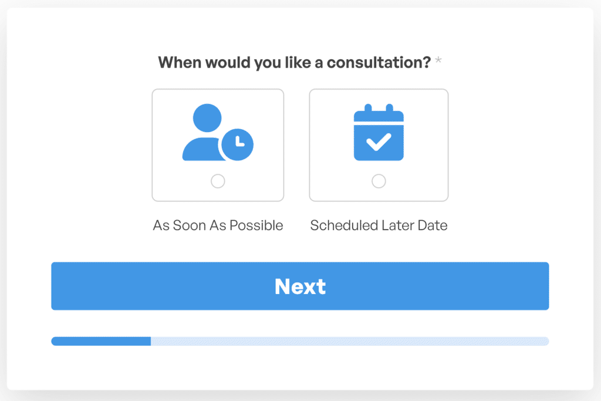Click the unfilled portion of the progress bar
Image resolution: width=601 pixels, height=401 pixels.
click(x=349, y=341)
